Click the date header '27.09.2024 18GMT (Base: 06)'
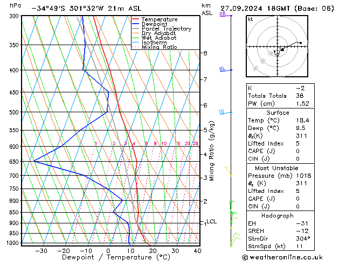Viewport: 339px width, 261px height. click(277, 9)
